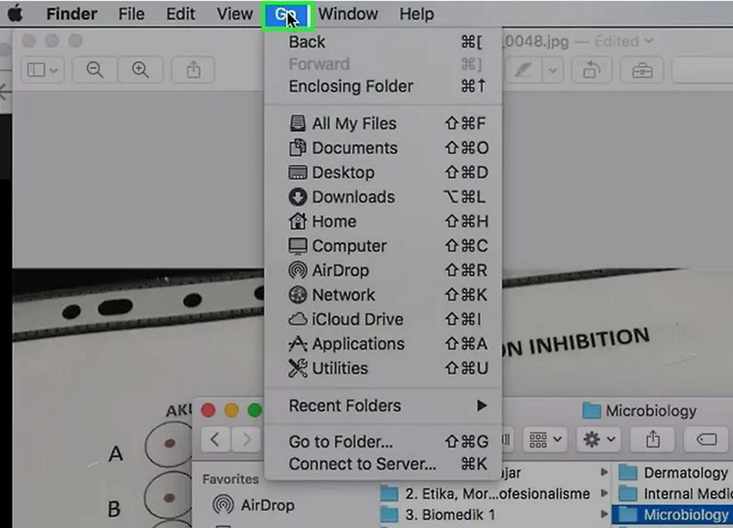The image size is (733, 528).
Task: Expand the Recent Folders submenu
Action: click(383, 405)
